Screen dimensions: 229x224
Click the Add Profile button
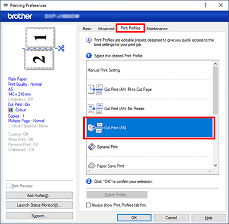tap(39, 195)
